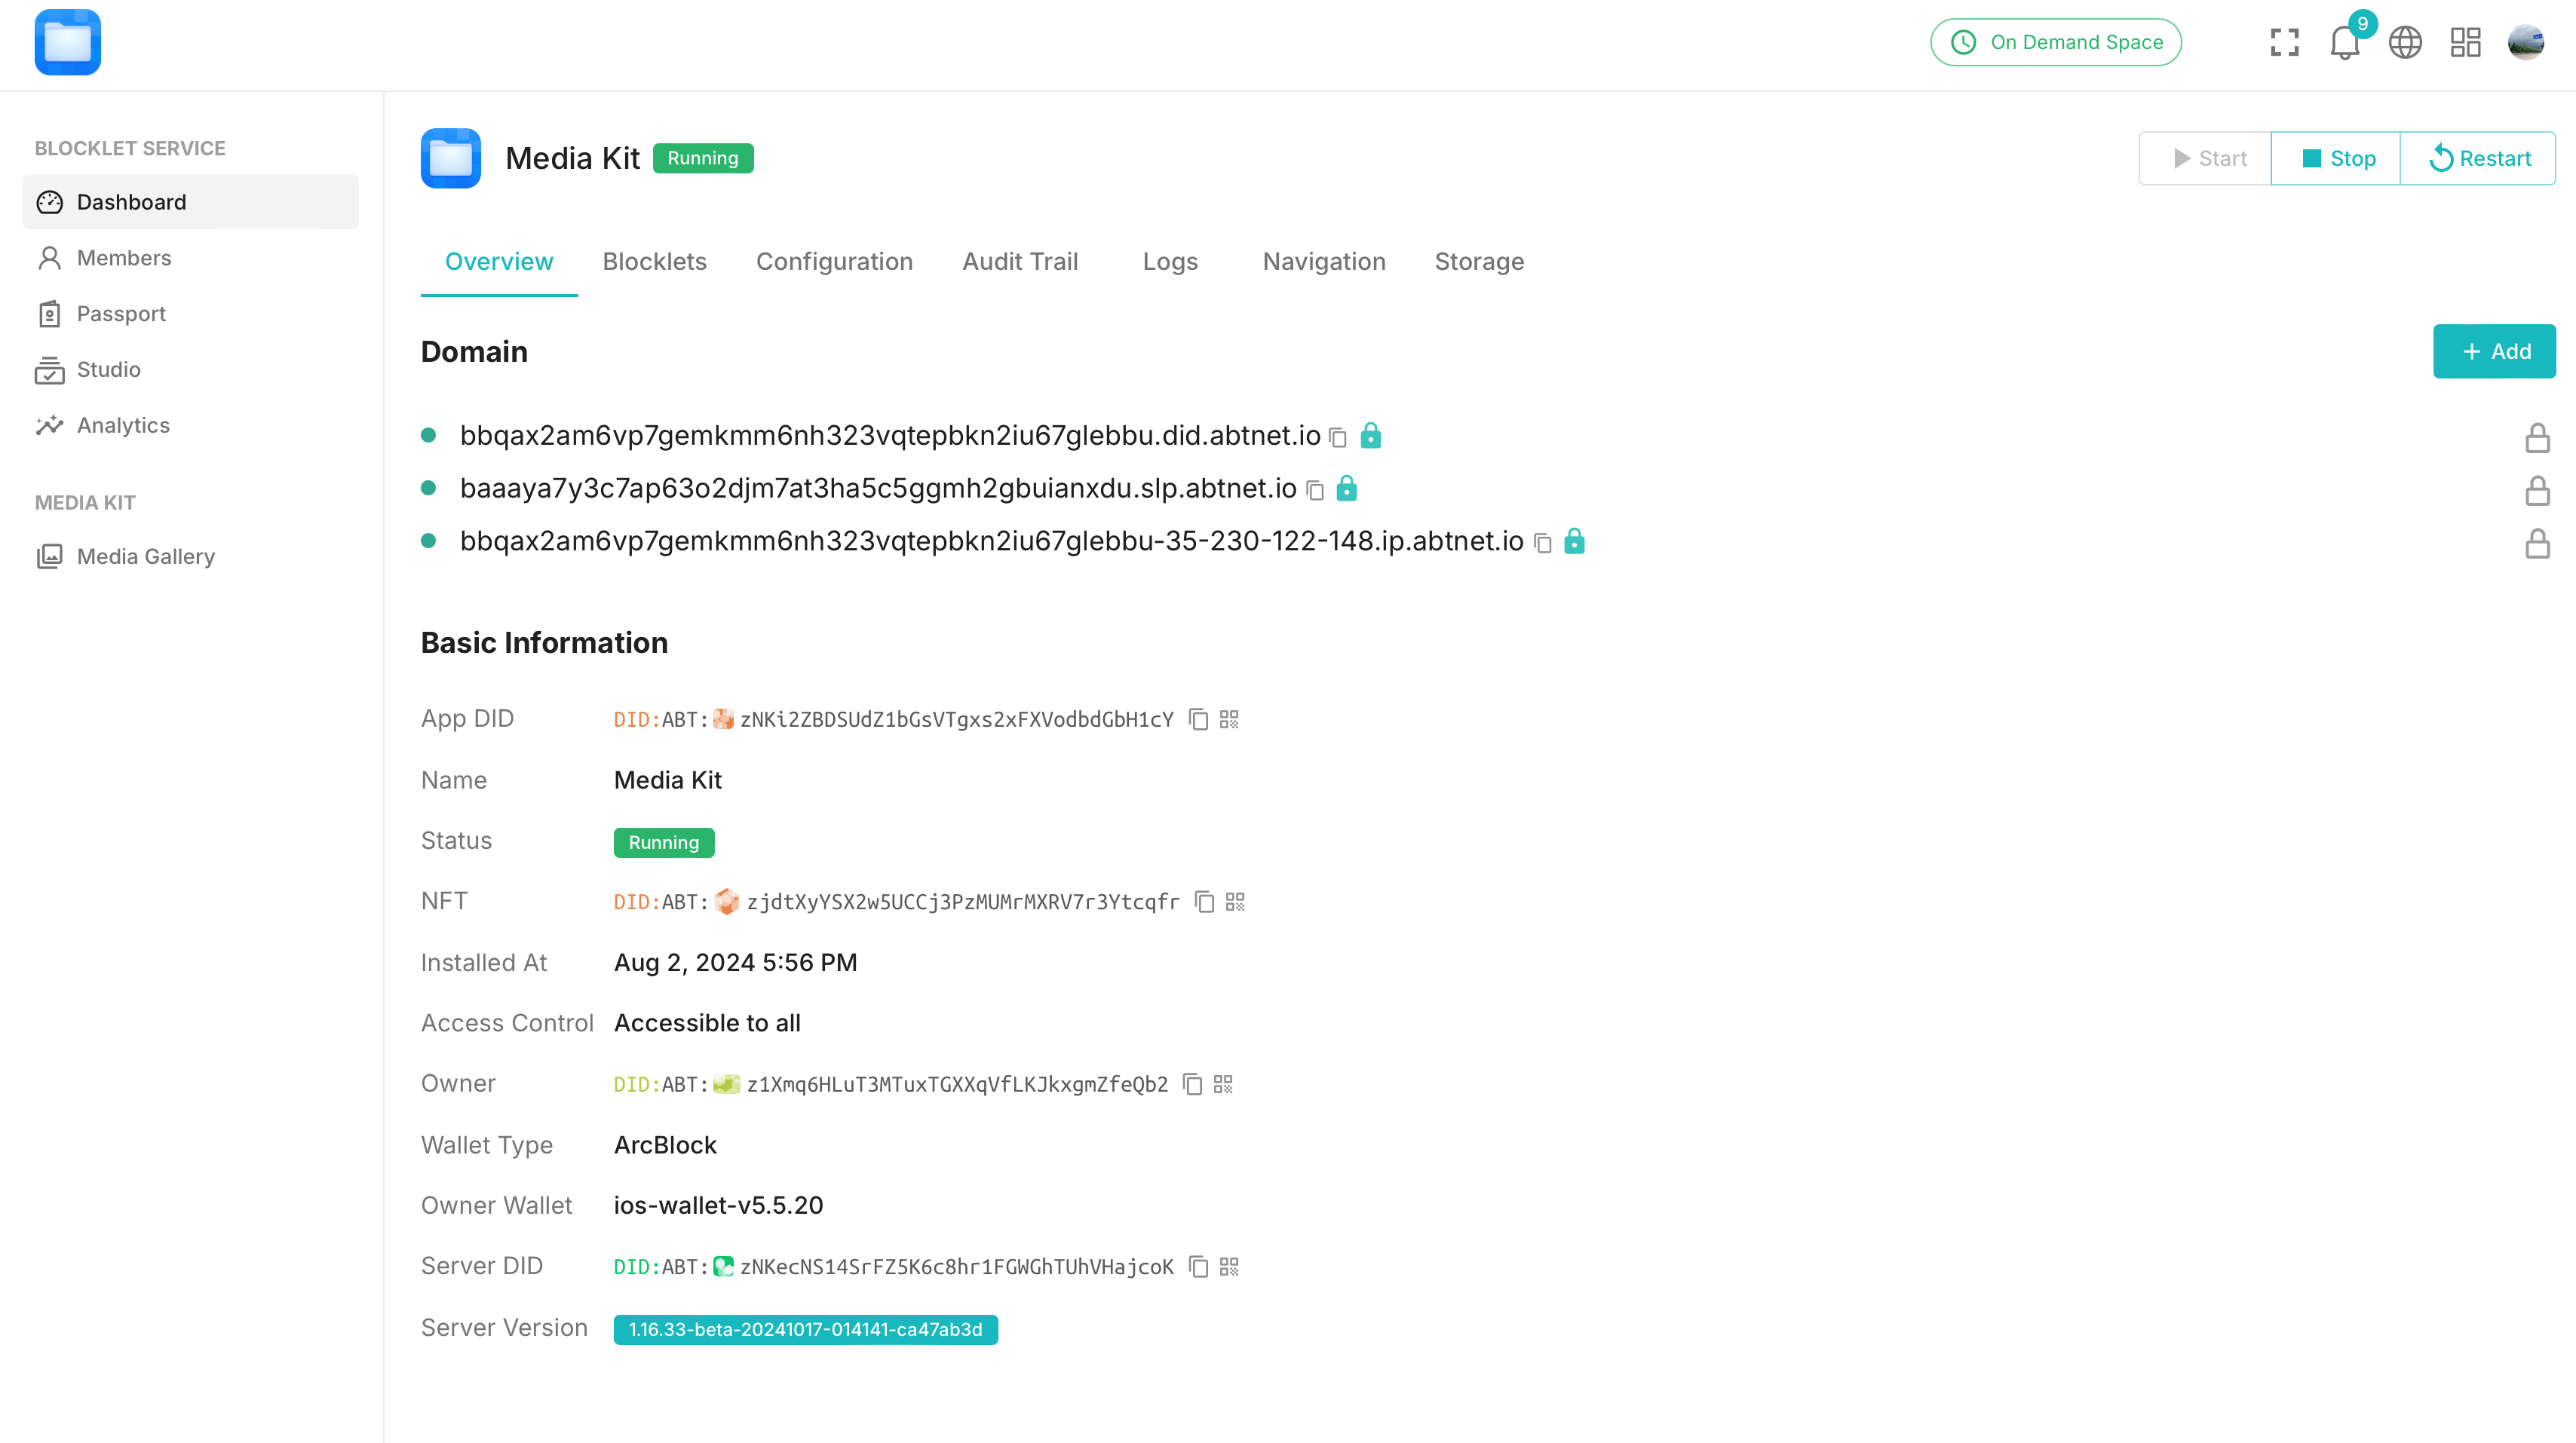
Task: Open the Configuration tab
Action: click(x=834, y=262)
